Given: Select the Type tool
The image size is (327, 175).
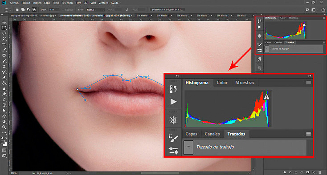Looking at the screenshot, I should pos(4,105).
